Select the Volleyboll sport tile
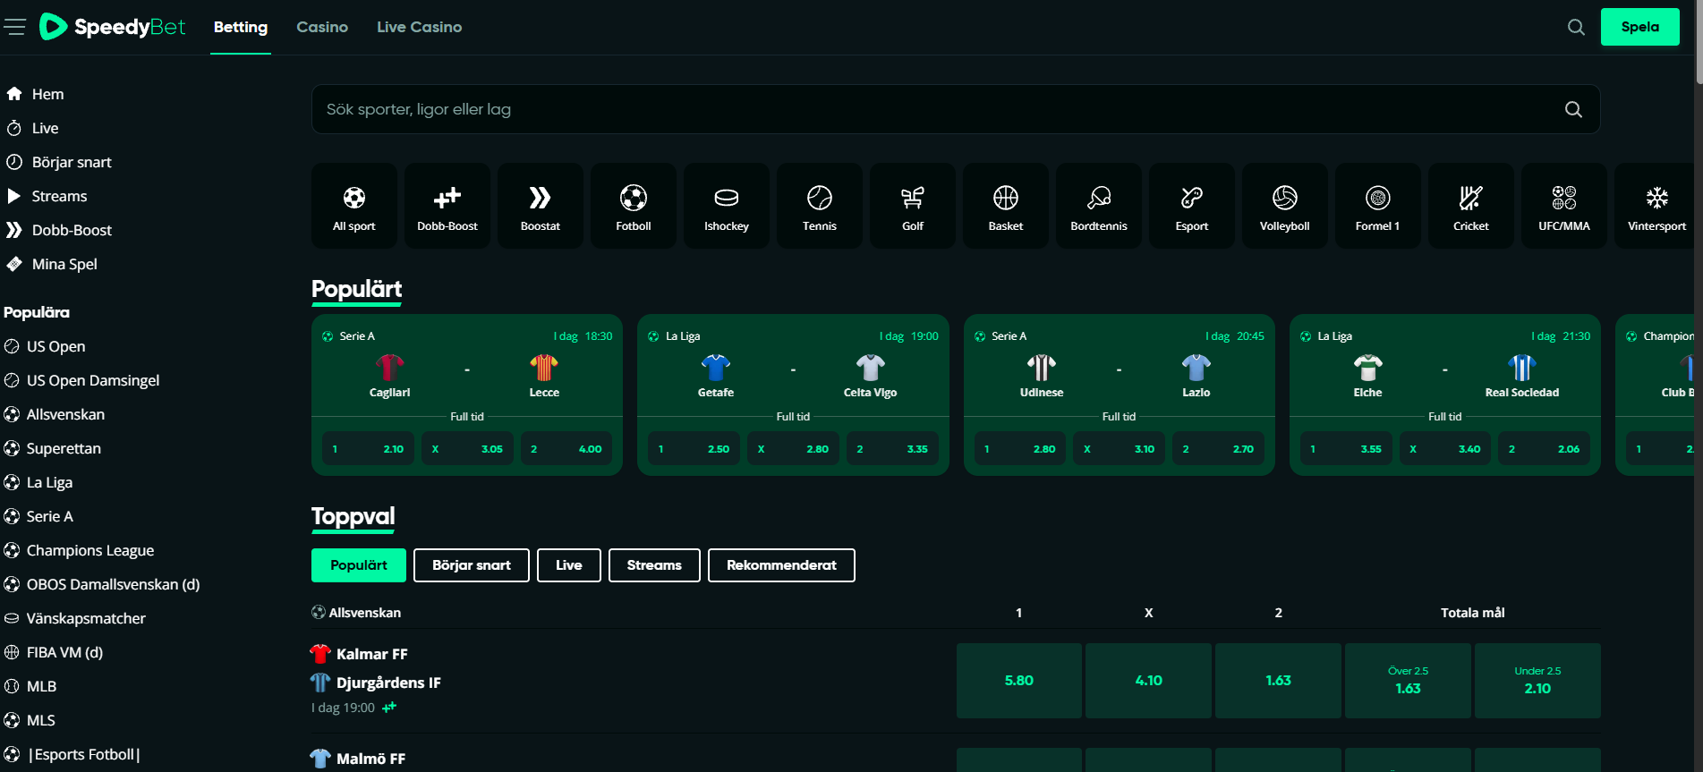This screenshot has height=772, width=1703. click(x=1285, y=206)
